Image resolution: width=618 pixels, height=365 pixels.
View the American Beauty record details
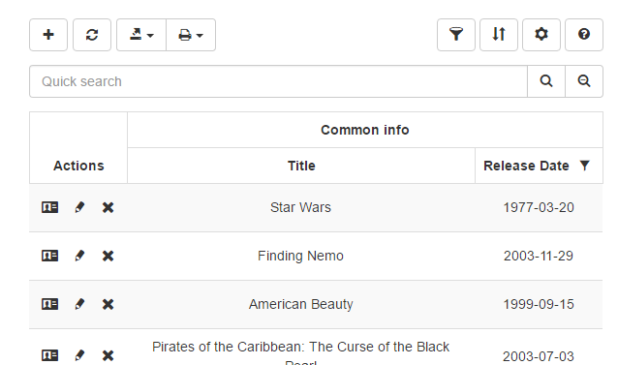coord(50,304)
